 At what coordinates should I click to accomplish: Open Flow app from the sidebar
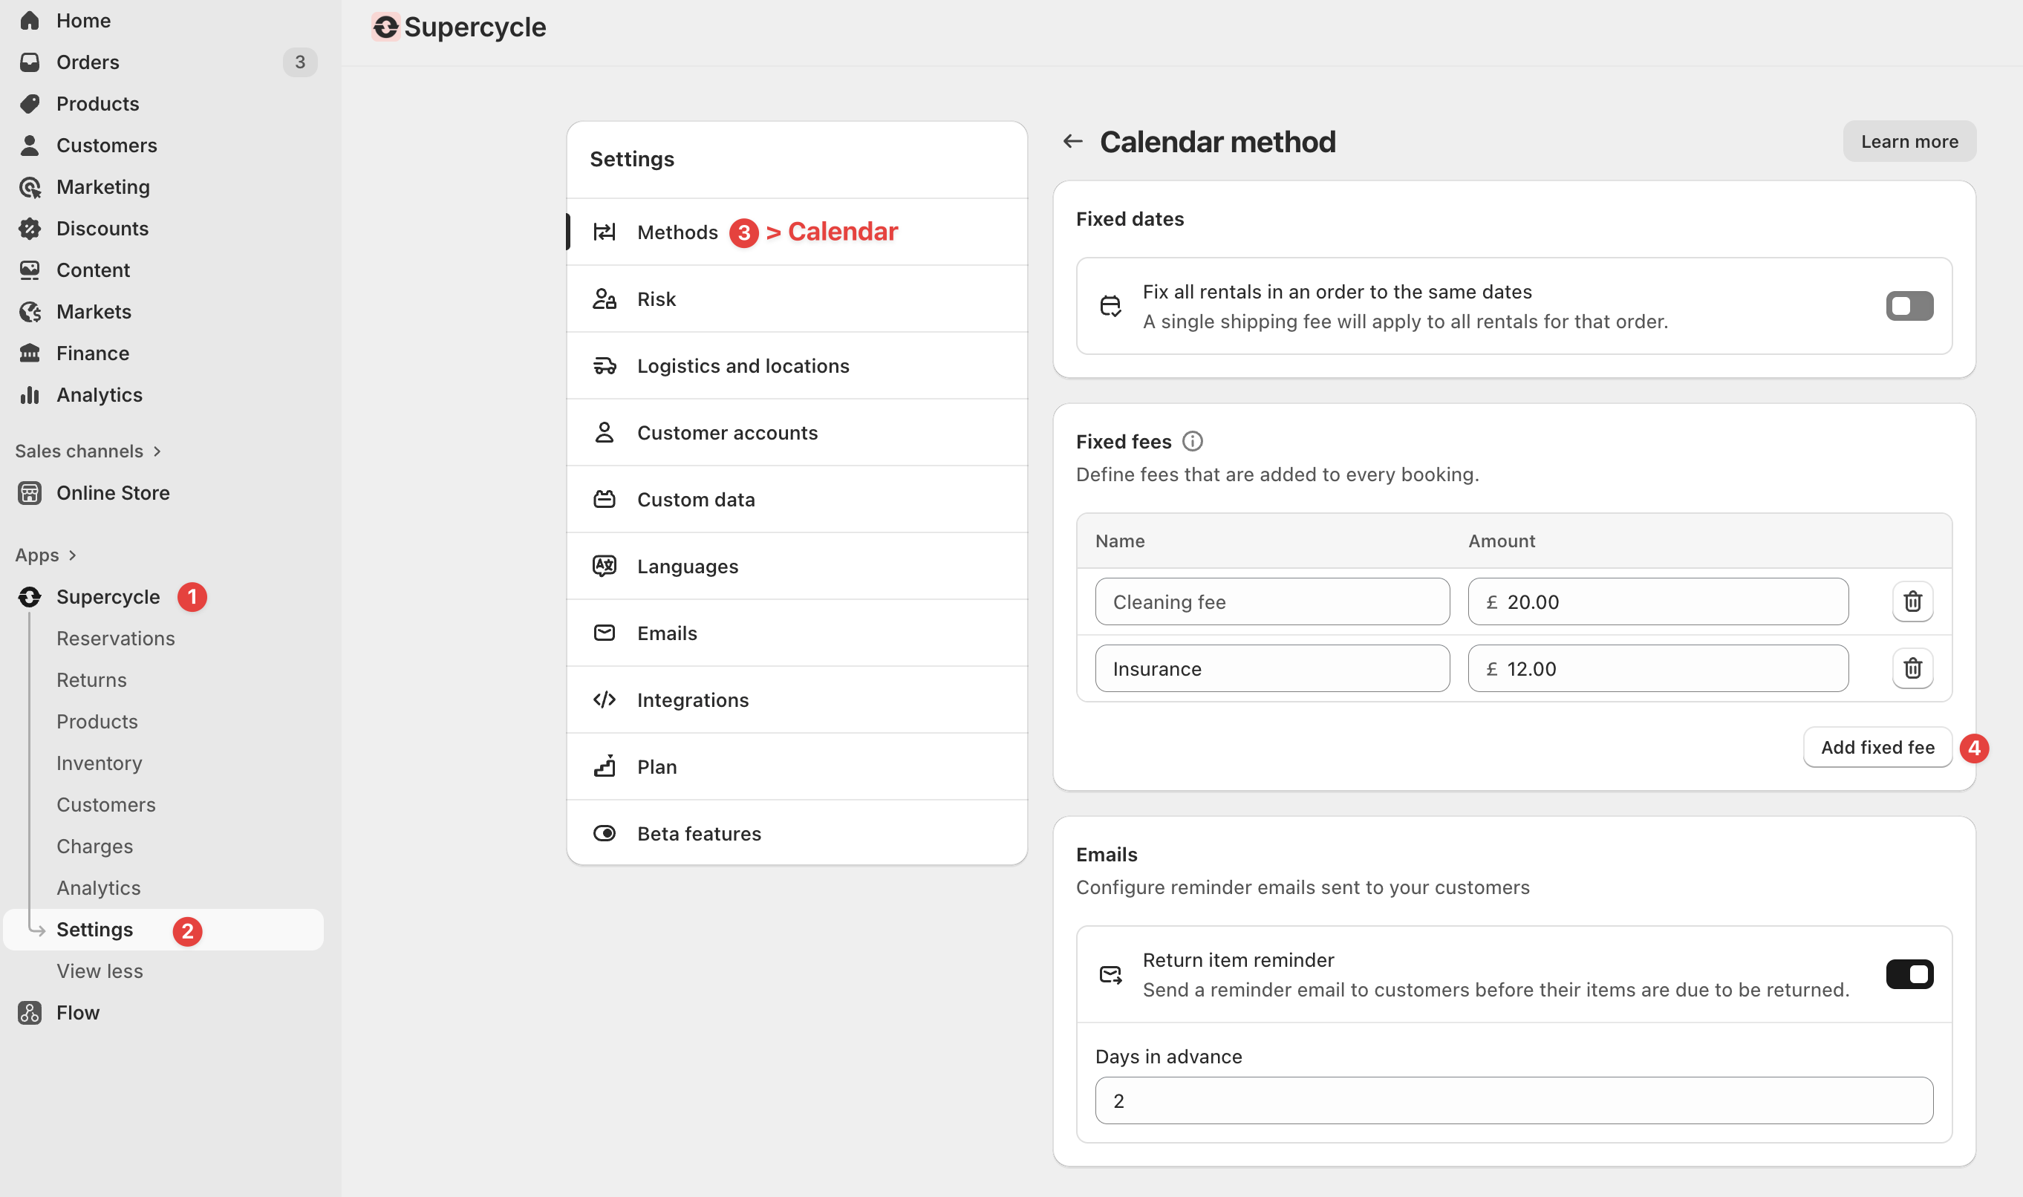(77, 1013)
